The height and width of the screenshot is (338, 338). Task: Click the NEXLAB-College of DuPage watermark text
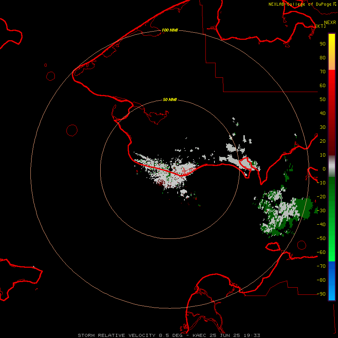click(302, 4)
